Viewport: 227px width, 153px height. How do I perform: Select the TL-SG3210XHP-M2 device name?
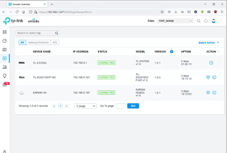pos(45,77)
